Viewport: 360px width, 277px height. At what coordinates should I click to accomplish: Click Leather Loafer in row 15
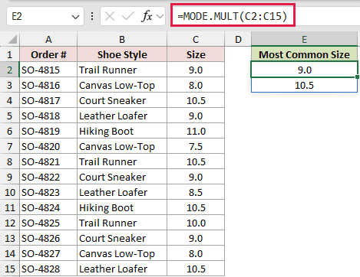click(x=122, y=269)
